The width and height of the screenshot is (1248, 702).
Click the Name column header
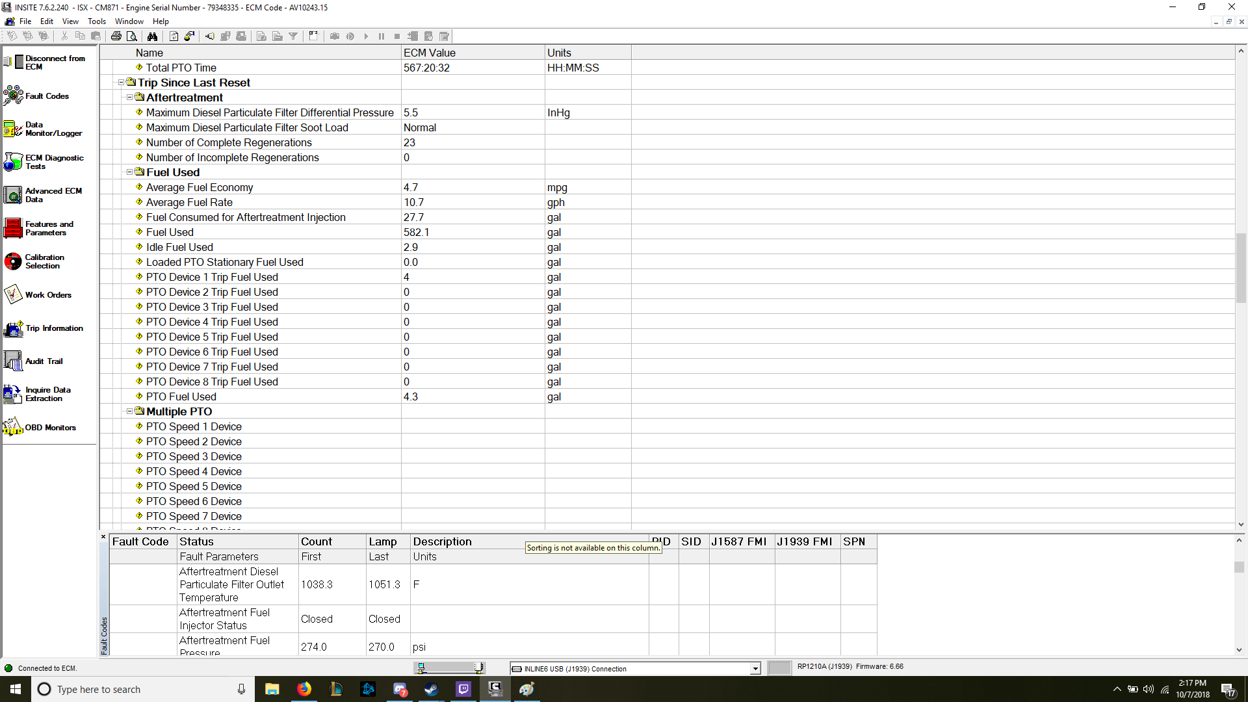(x=250, y=53)
